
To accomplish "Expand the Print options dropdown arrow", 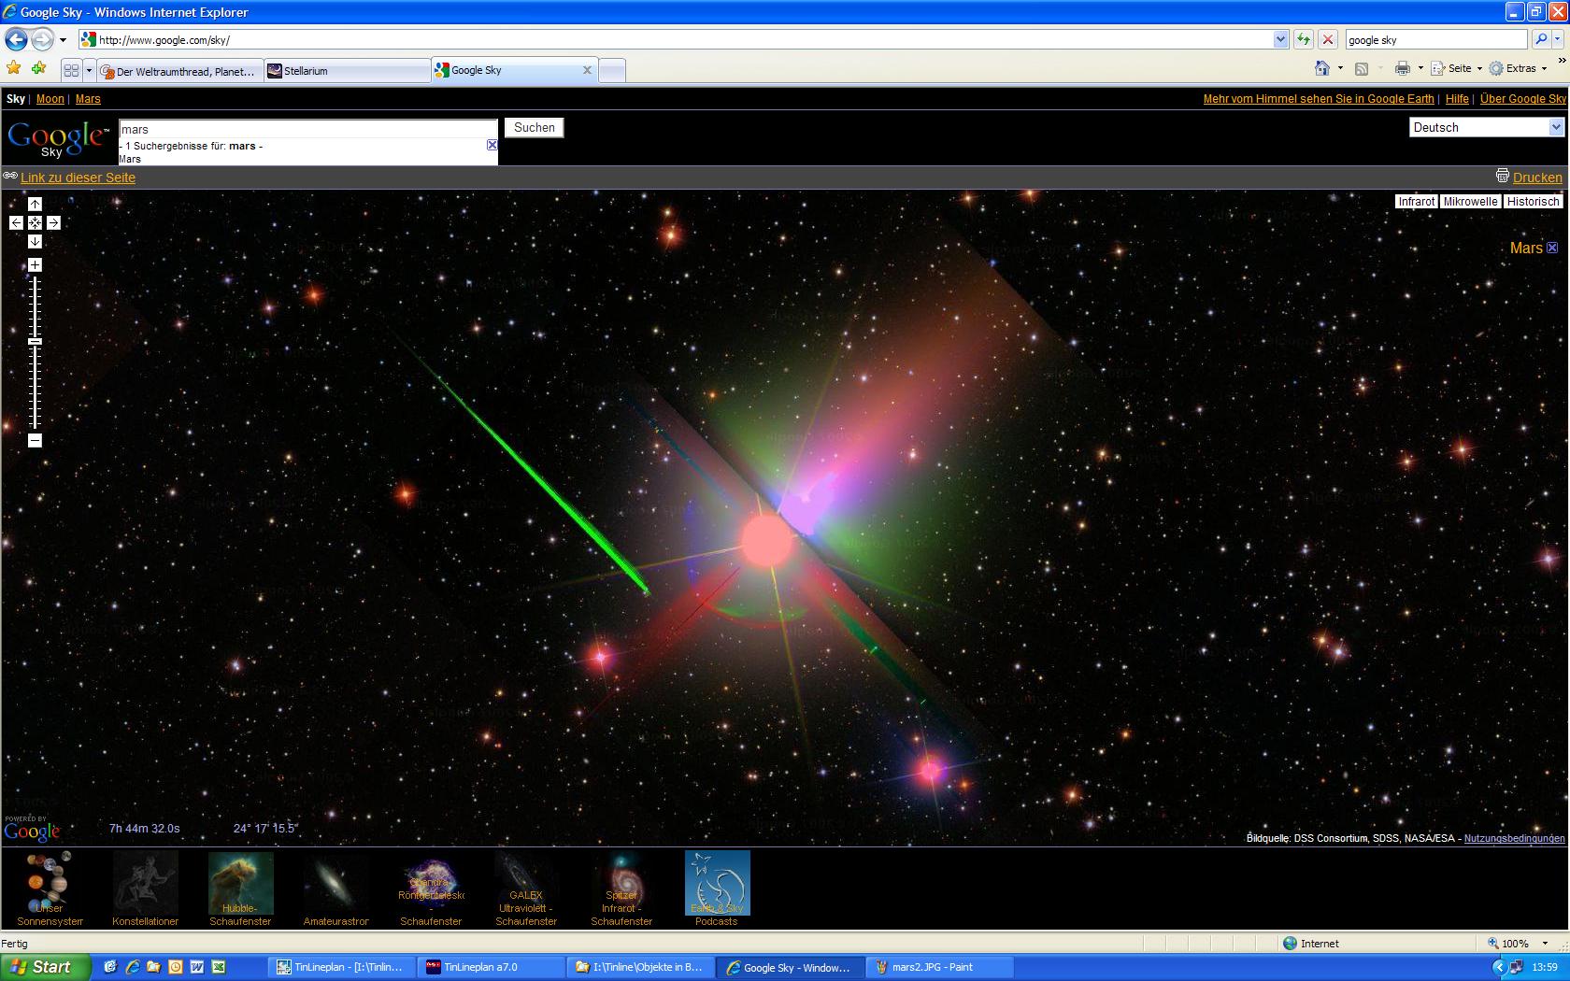I will click(x=1420, y=68).
